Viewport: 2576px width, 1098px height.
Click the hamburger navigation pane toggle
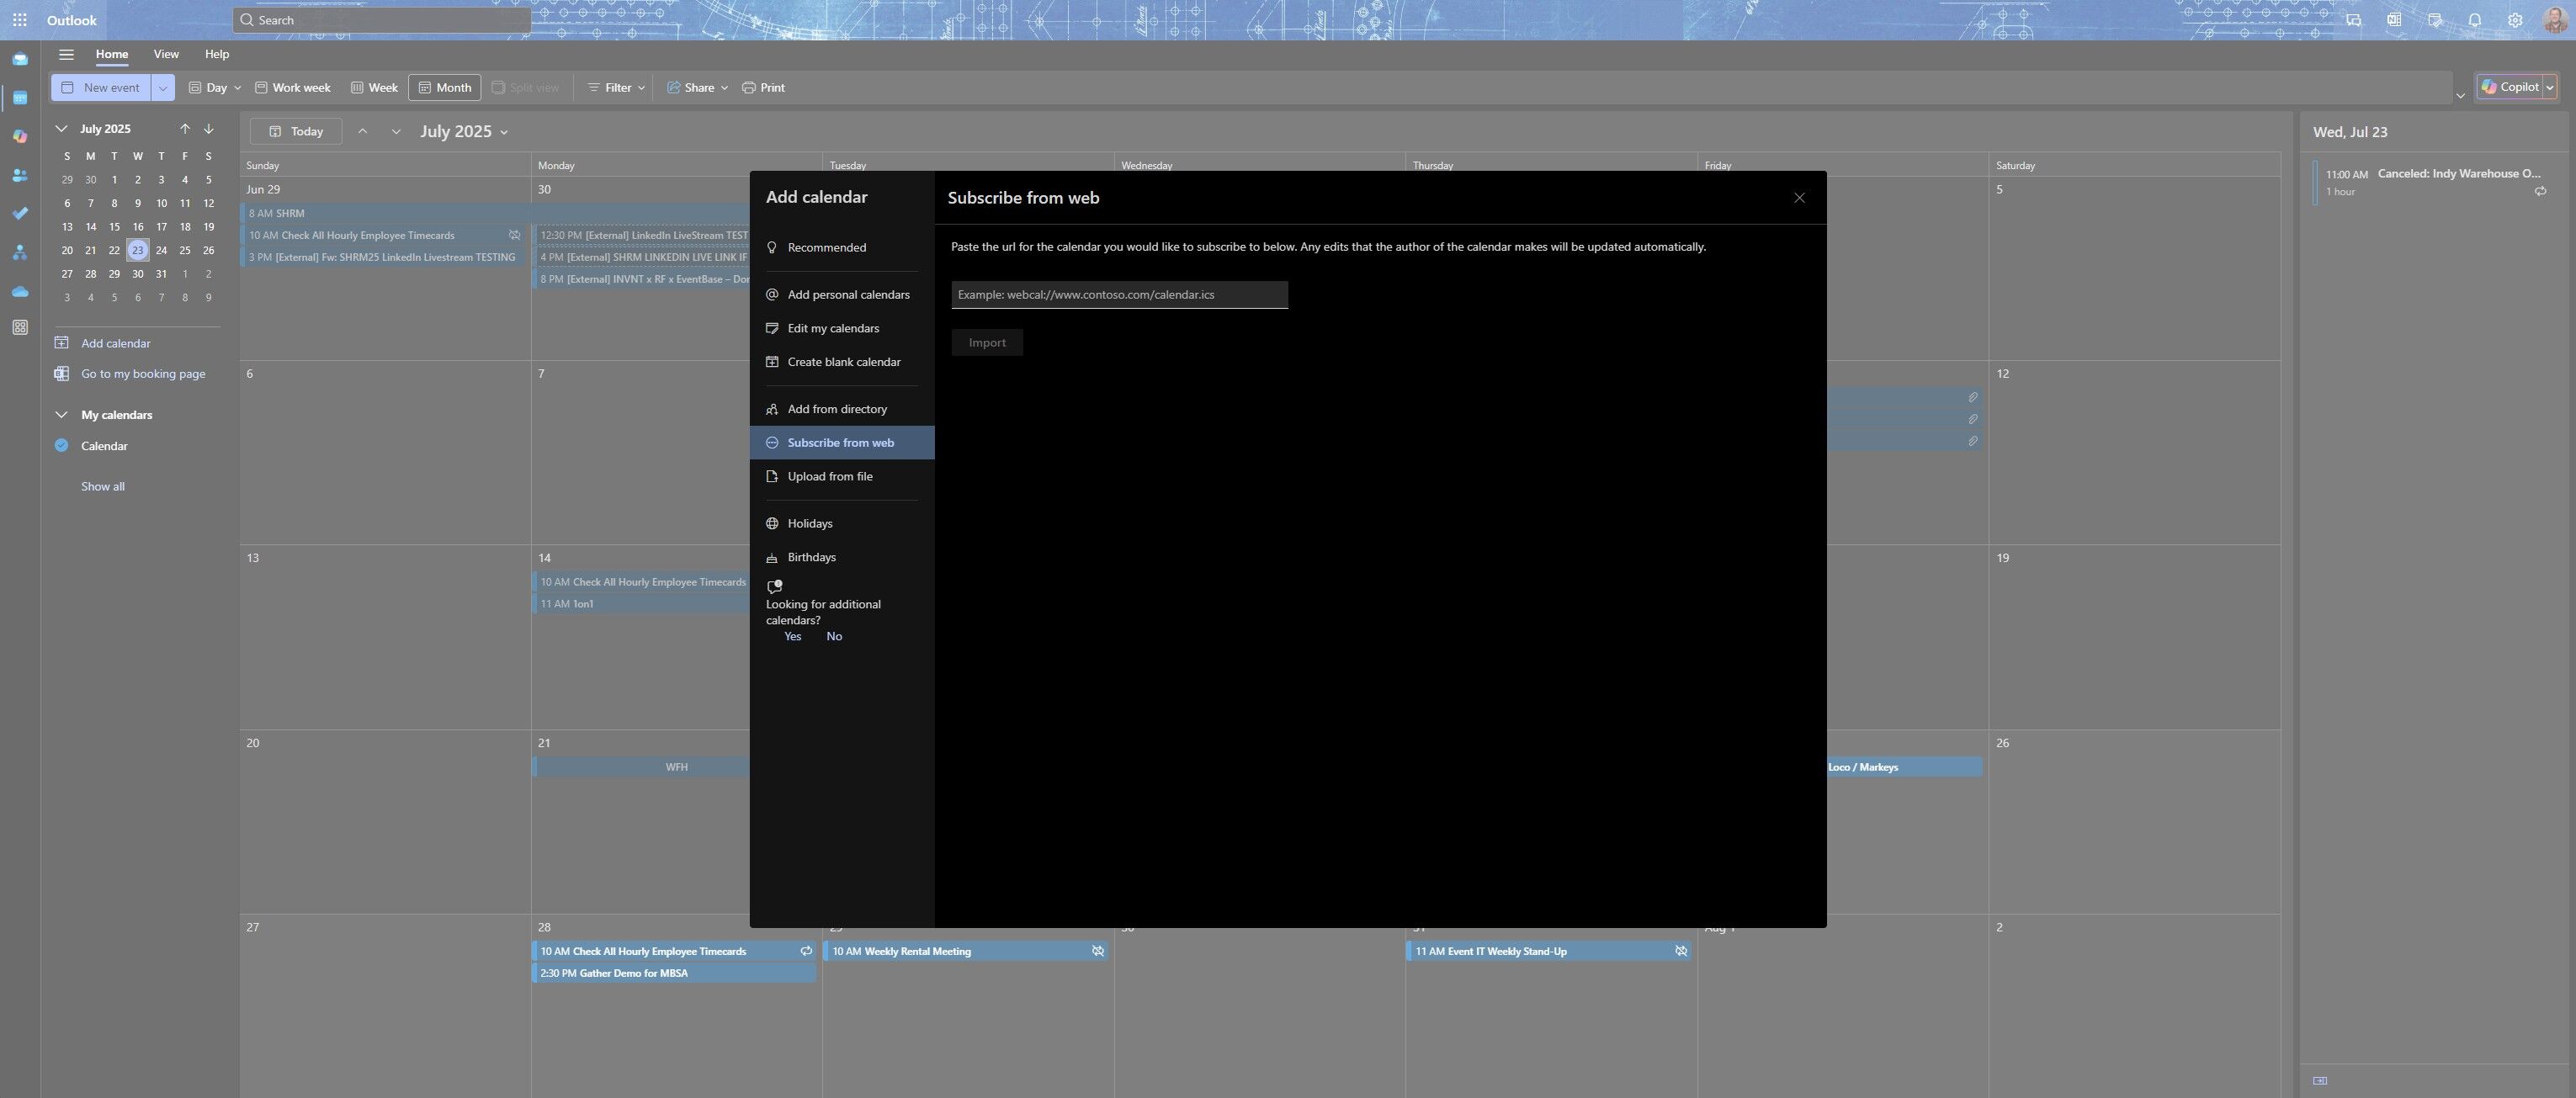click(66, 55)
